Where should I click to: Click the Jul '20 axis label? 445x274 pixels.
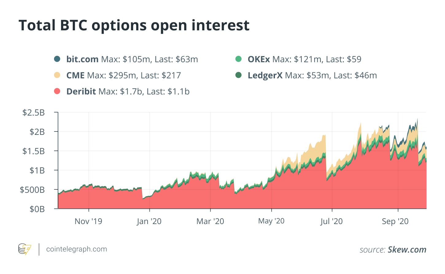[331, 221]
